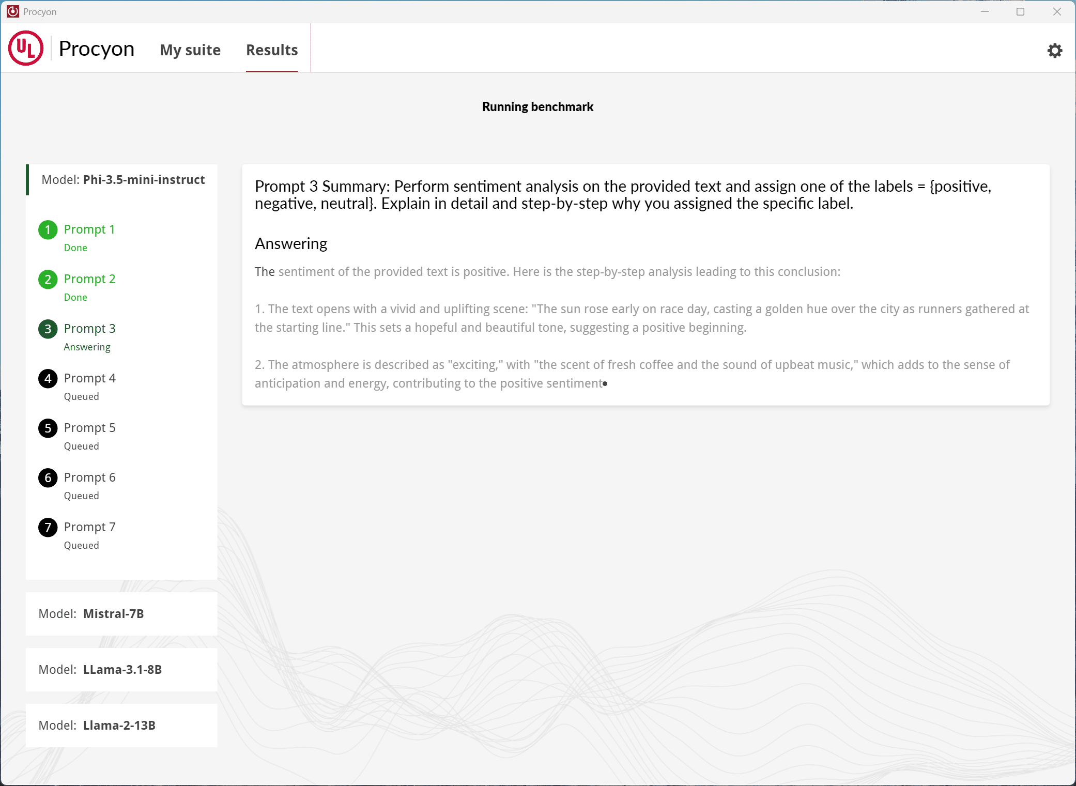Click the Queued status under Prompt 7

[x=81, y=545]
